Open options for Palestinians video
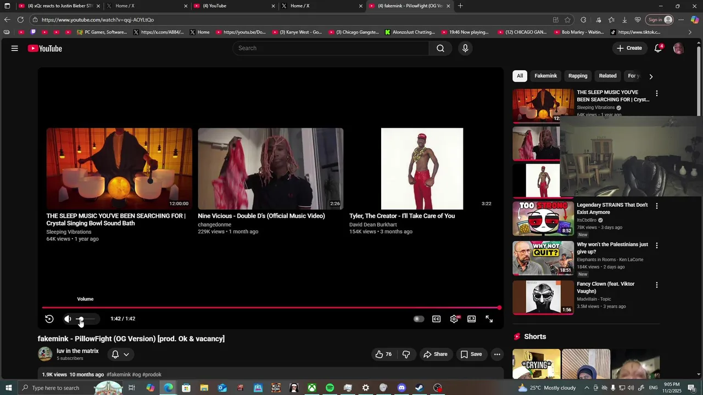Screen dimensions: 703x395 pyautogui.click(x=657, y=246)
